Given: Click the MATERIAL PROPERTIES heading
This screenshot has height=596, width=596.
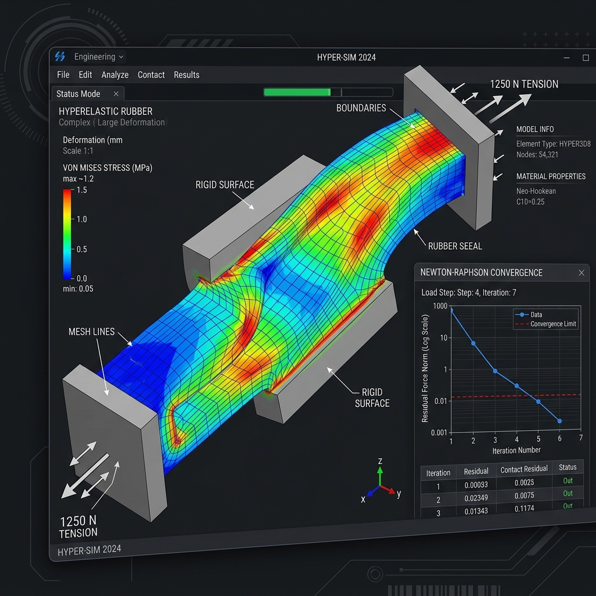Looking at the screenshot, I should (551, 176).
